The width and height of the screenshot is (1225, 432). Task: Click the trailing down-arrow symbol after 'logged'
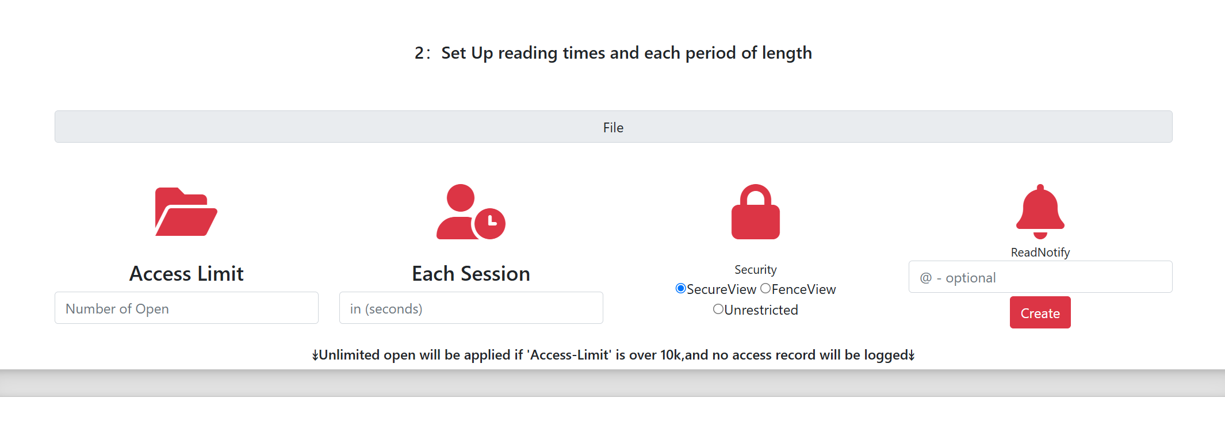912,355
